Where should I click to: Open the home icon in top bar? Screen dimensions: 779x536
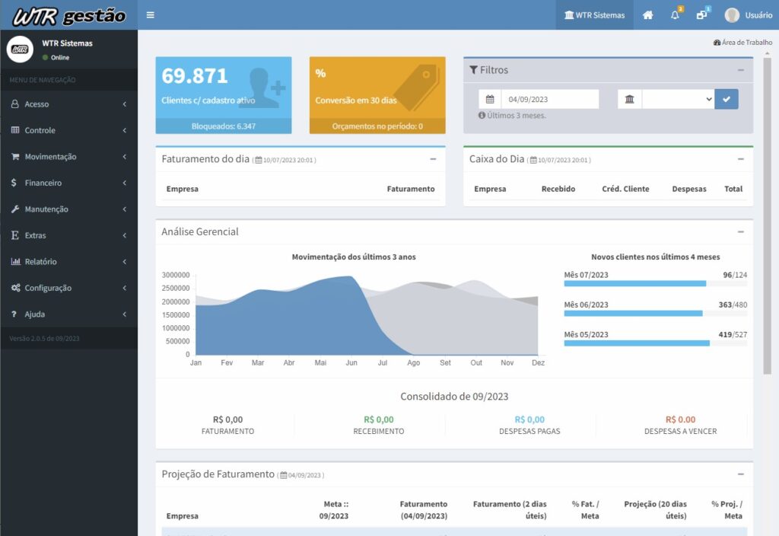648,15
